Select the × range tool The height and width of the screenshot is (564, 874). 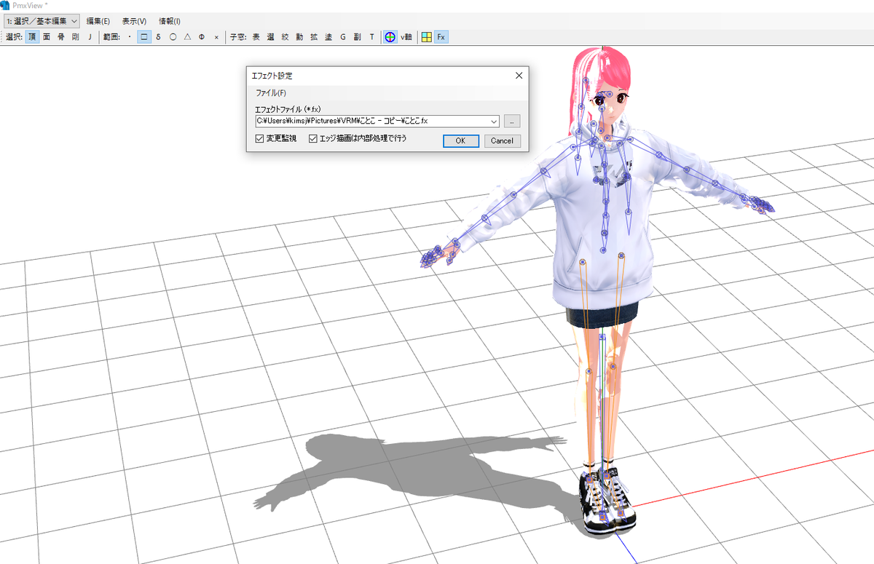216,36
